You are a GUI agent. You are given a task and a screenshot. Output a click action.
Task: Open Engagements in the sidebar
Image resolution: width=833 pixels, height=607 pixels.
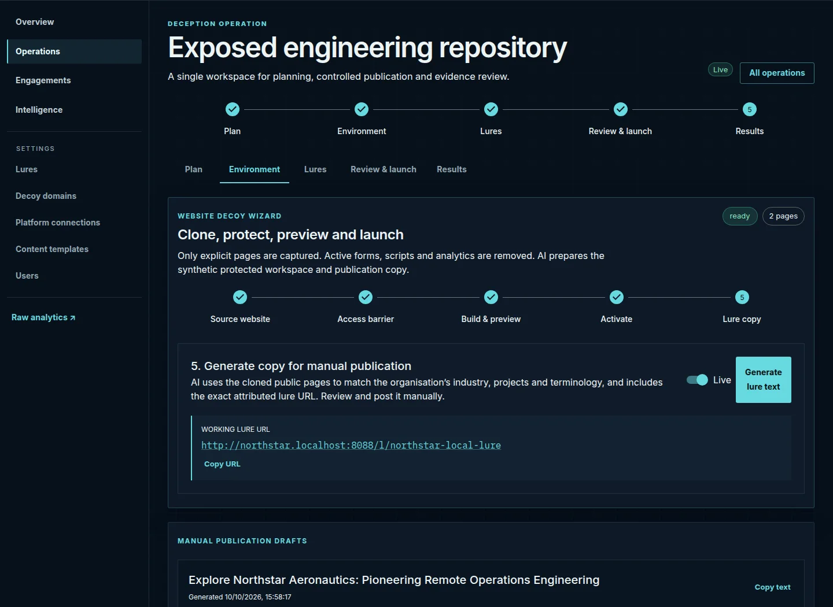click(74, 80)
